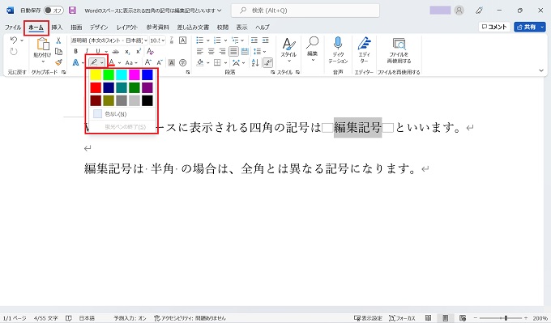Image resolution: width=551 pixels, height=323 pixels.
Task: Click the Clear Formatting icon
Action: [150, 51]
